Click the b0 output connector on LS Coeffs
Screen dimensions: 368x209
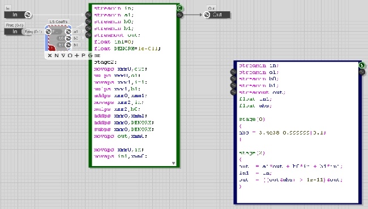pyautogui.click(x=69, y=38)
